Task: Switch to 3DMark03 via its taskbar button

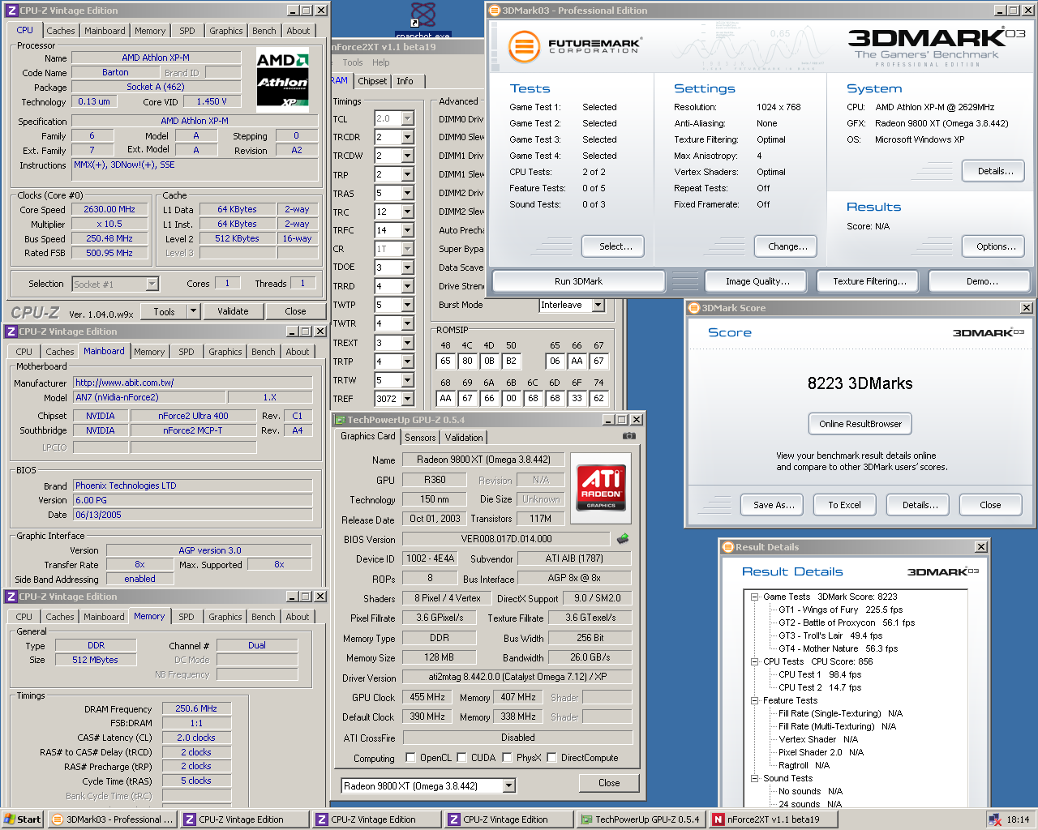Action: (113, 819)
